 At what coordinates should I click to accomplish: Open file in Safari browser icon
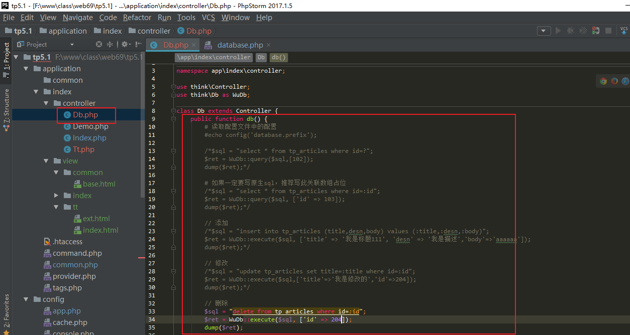625,81
